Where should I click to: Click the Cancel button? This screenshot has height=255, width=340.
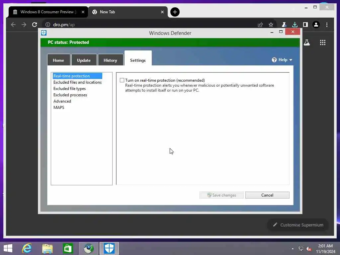click(267, 195)
